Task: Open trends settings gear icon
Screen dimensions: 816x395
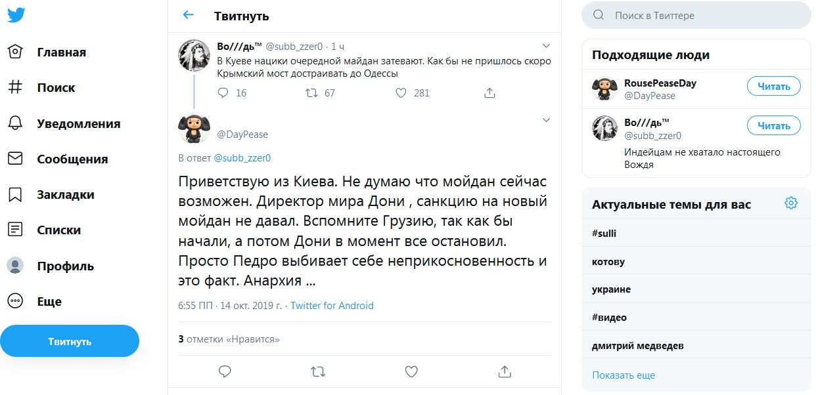Action: (x=791, y=203)
